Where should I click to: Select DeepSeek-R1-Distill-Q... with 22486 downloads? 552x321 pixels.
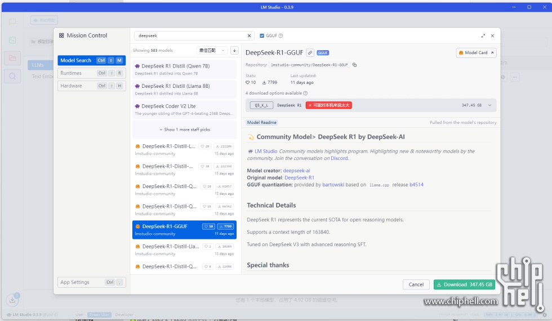(x=185, y=267)
